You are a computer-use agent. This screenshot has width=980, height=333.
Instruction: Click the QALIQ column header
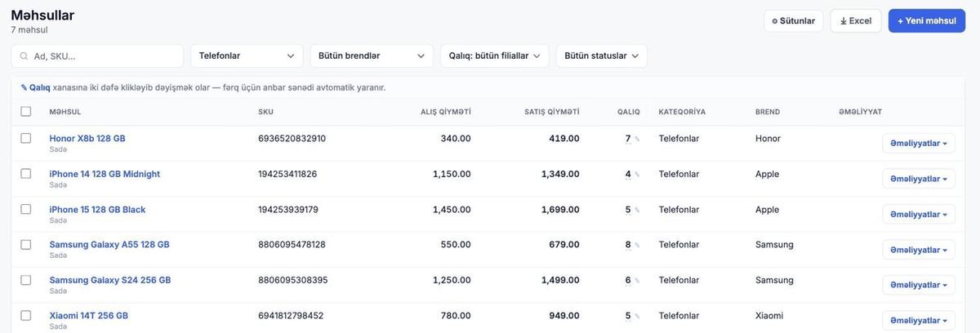coord(629,112)
